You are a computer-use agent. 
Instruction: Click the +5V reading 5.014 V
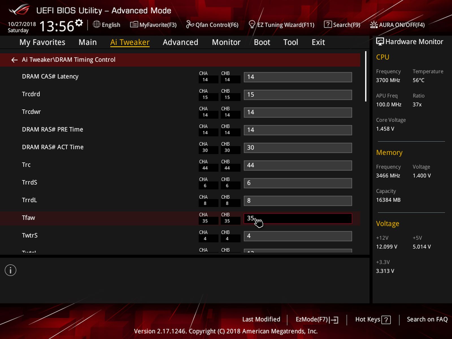coord(422,247)
